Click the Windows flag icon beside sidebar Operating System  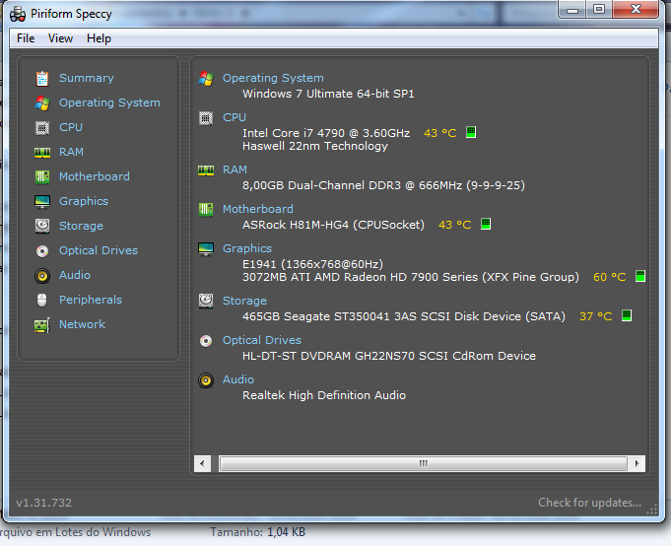pyautogui.click(x=42, y=103)
